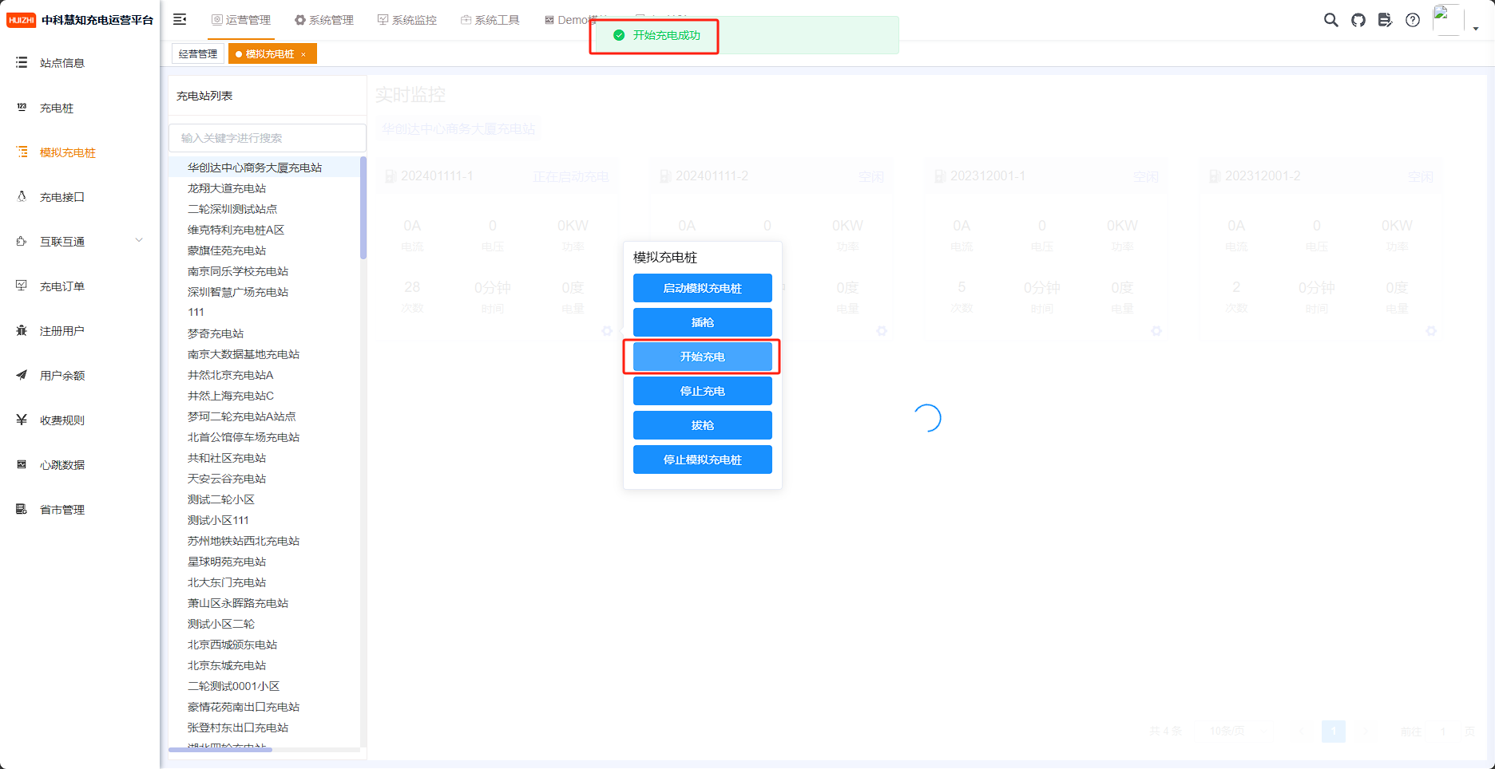Select 南京大数据基地充电站 station
1495x769 pixels.
(244, 354)
